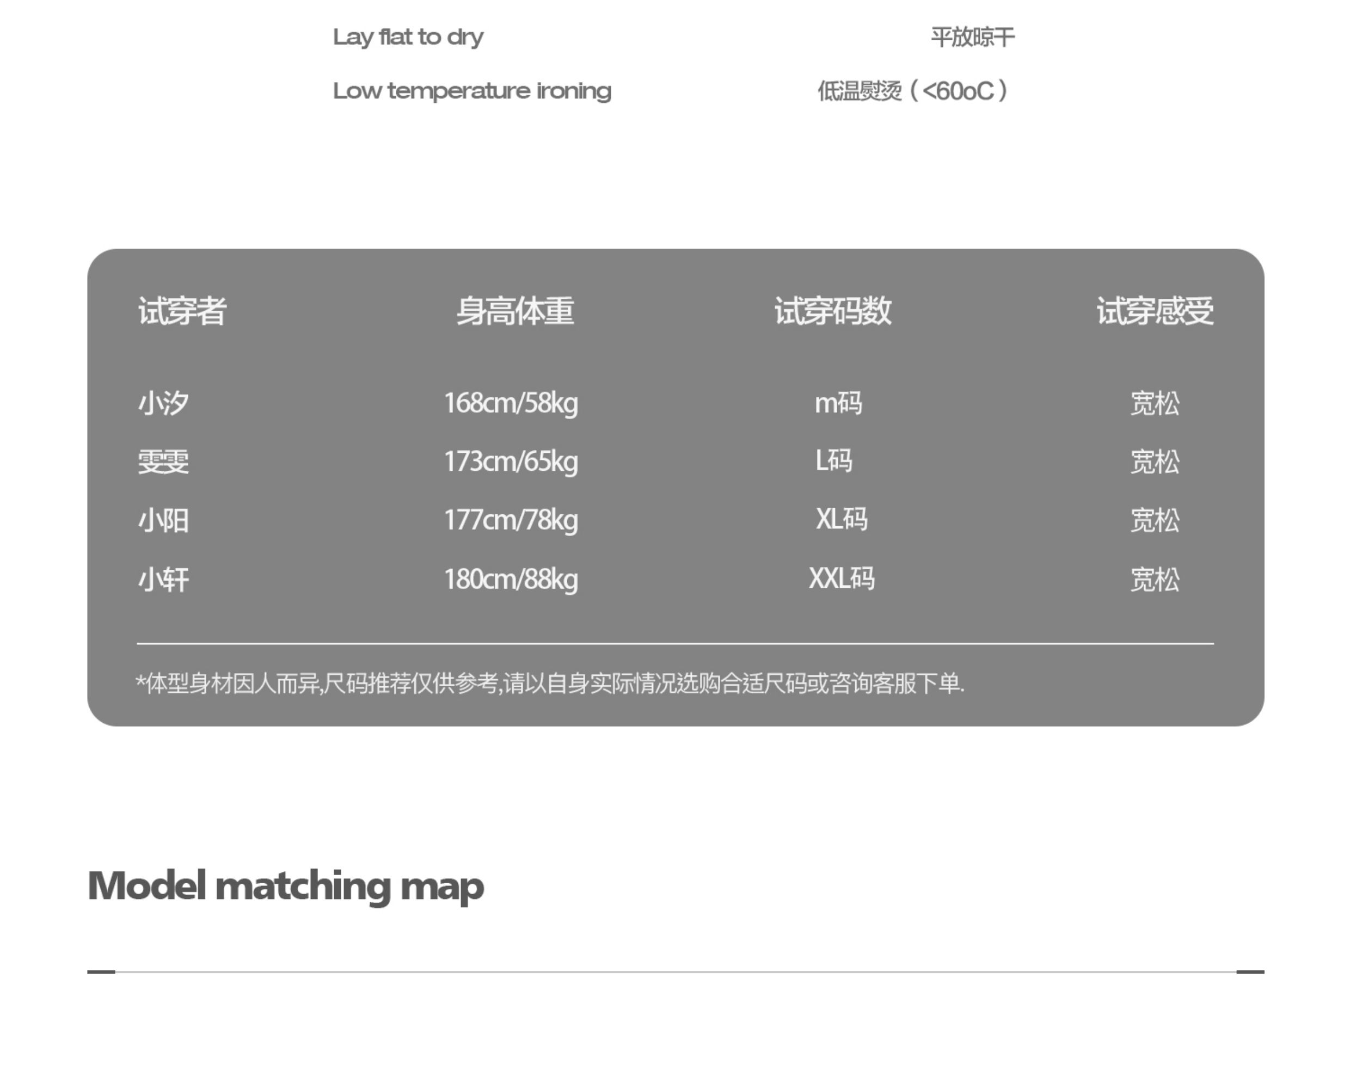Click the 173cm/65kg measurement cell
Image resolution: width=1350 pixels, height=1071 pixels.
(511, 462)
